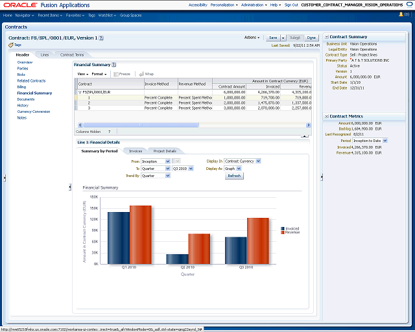Click the Revenue legend color swatch
Image resolution: width=415 pixels, height=332 pixels.
click(283, 232)
